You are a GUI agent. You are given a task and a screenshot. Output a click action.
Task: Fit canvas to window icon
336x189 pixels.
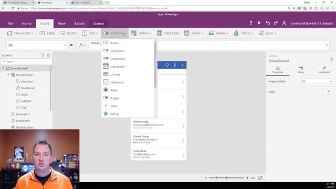(x=260, y=178)
